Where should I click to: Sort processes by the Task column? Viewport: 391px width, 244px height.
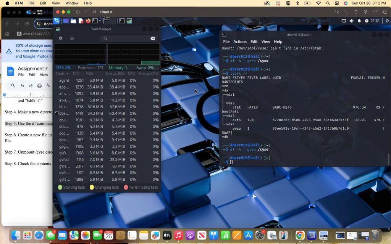(x=62, y=74)
